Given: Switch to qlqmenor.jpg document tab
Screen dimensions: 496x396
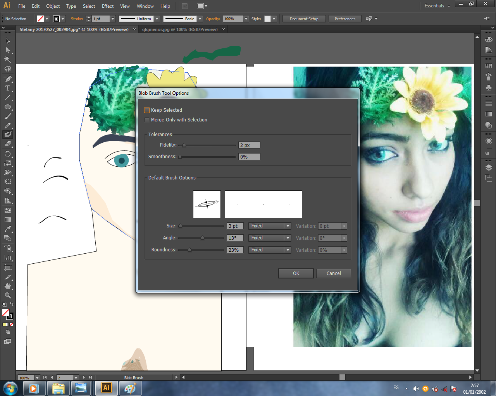Looking at the screenshot, I should [180, 29].
